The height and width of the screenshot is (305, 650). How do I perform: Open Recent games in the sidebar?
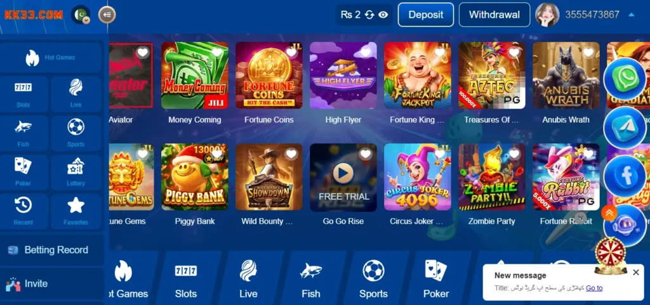click(x=23, y=212)
